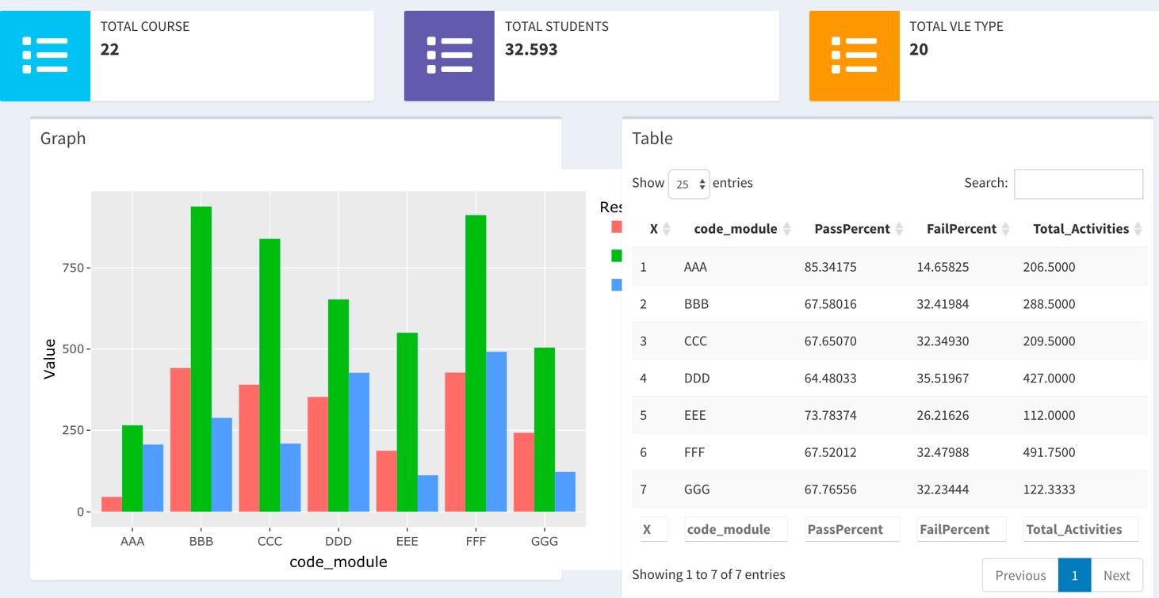Click the orange Total VLE Type icon
Viewport: 1159px width, 598px height.
point(854,55)
